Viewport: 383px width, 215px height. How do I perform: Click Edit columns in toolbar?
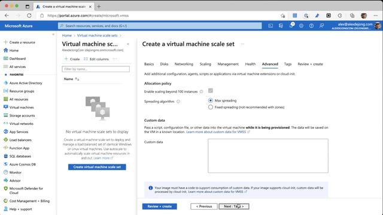point(96,59)
